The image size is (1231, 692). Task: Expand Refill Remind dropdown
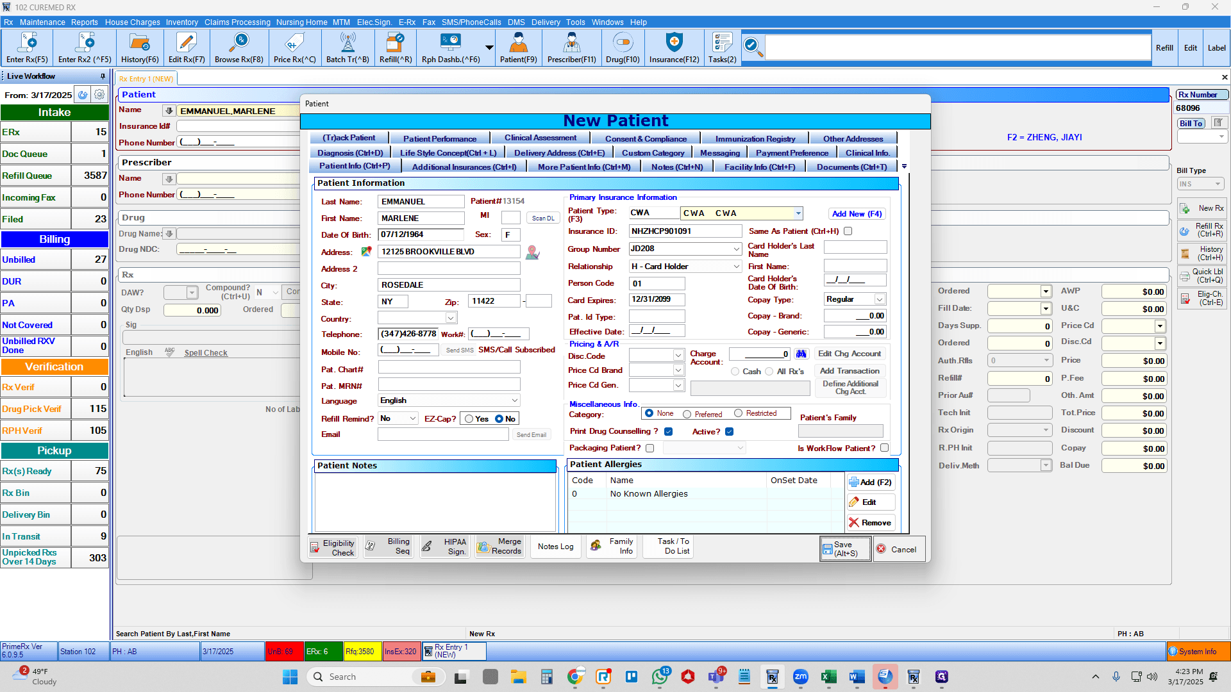tap(414, 418)
